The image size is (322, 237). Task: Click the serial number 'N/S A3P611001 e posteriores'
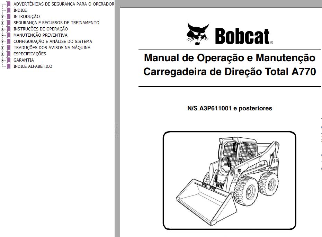(x=230, y=108)
